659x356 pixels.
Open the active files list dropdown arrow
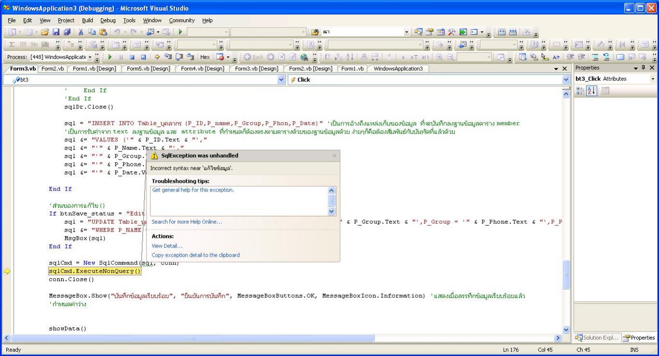coord(557,68)
